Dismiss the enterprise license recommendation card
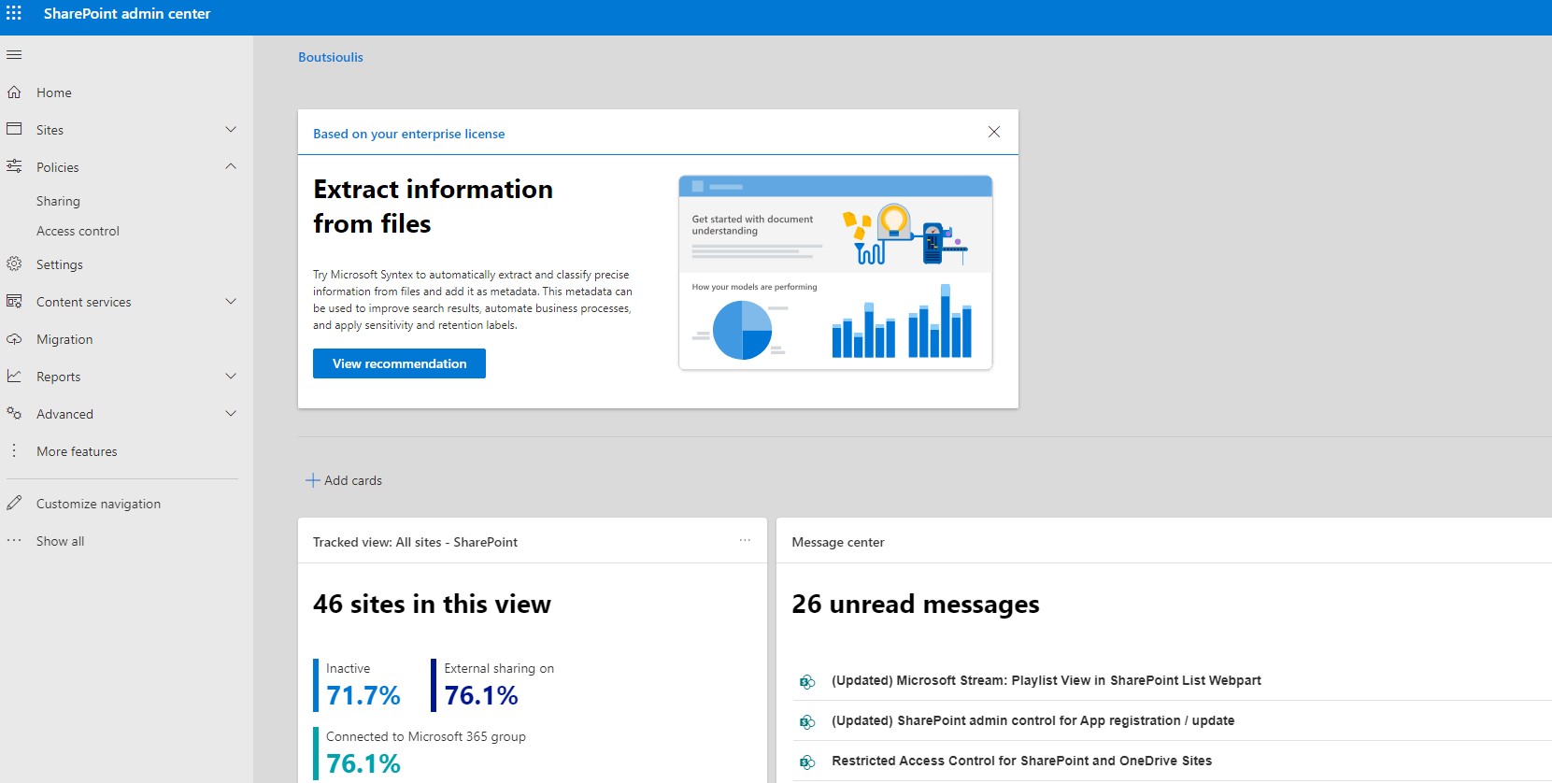The width and height of the screenshot is (1552, 783). pyautogui.click(x=994, y=133)
